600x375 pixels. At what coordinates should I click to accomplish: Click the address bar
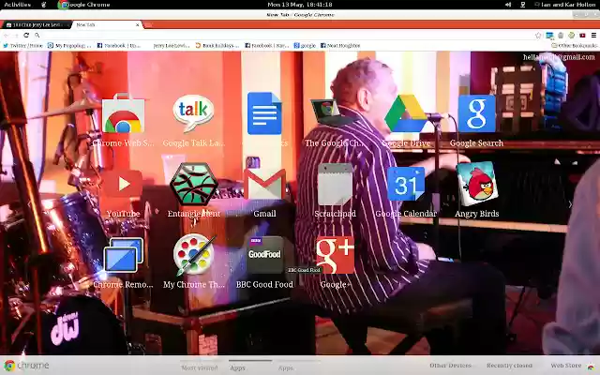[x=287, y=36]
